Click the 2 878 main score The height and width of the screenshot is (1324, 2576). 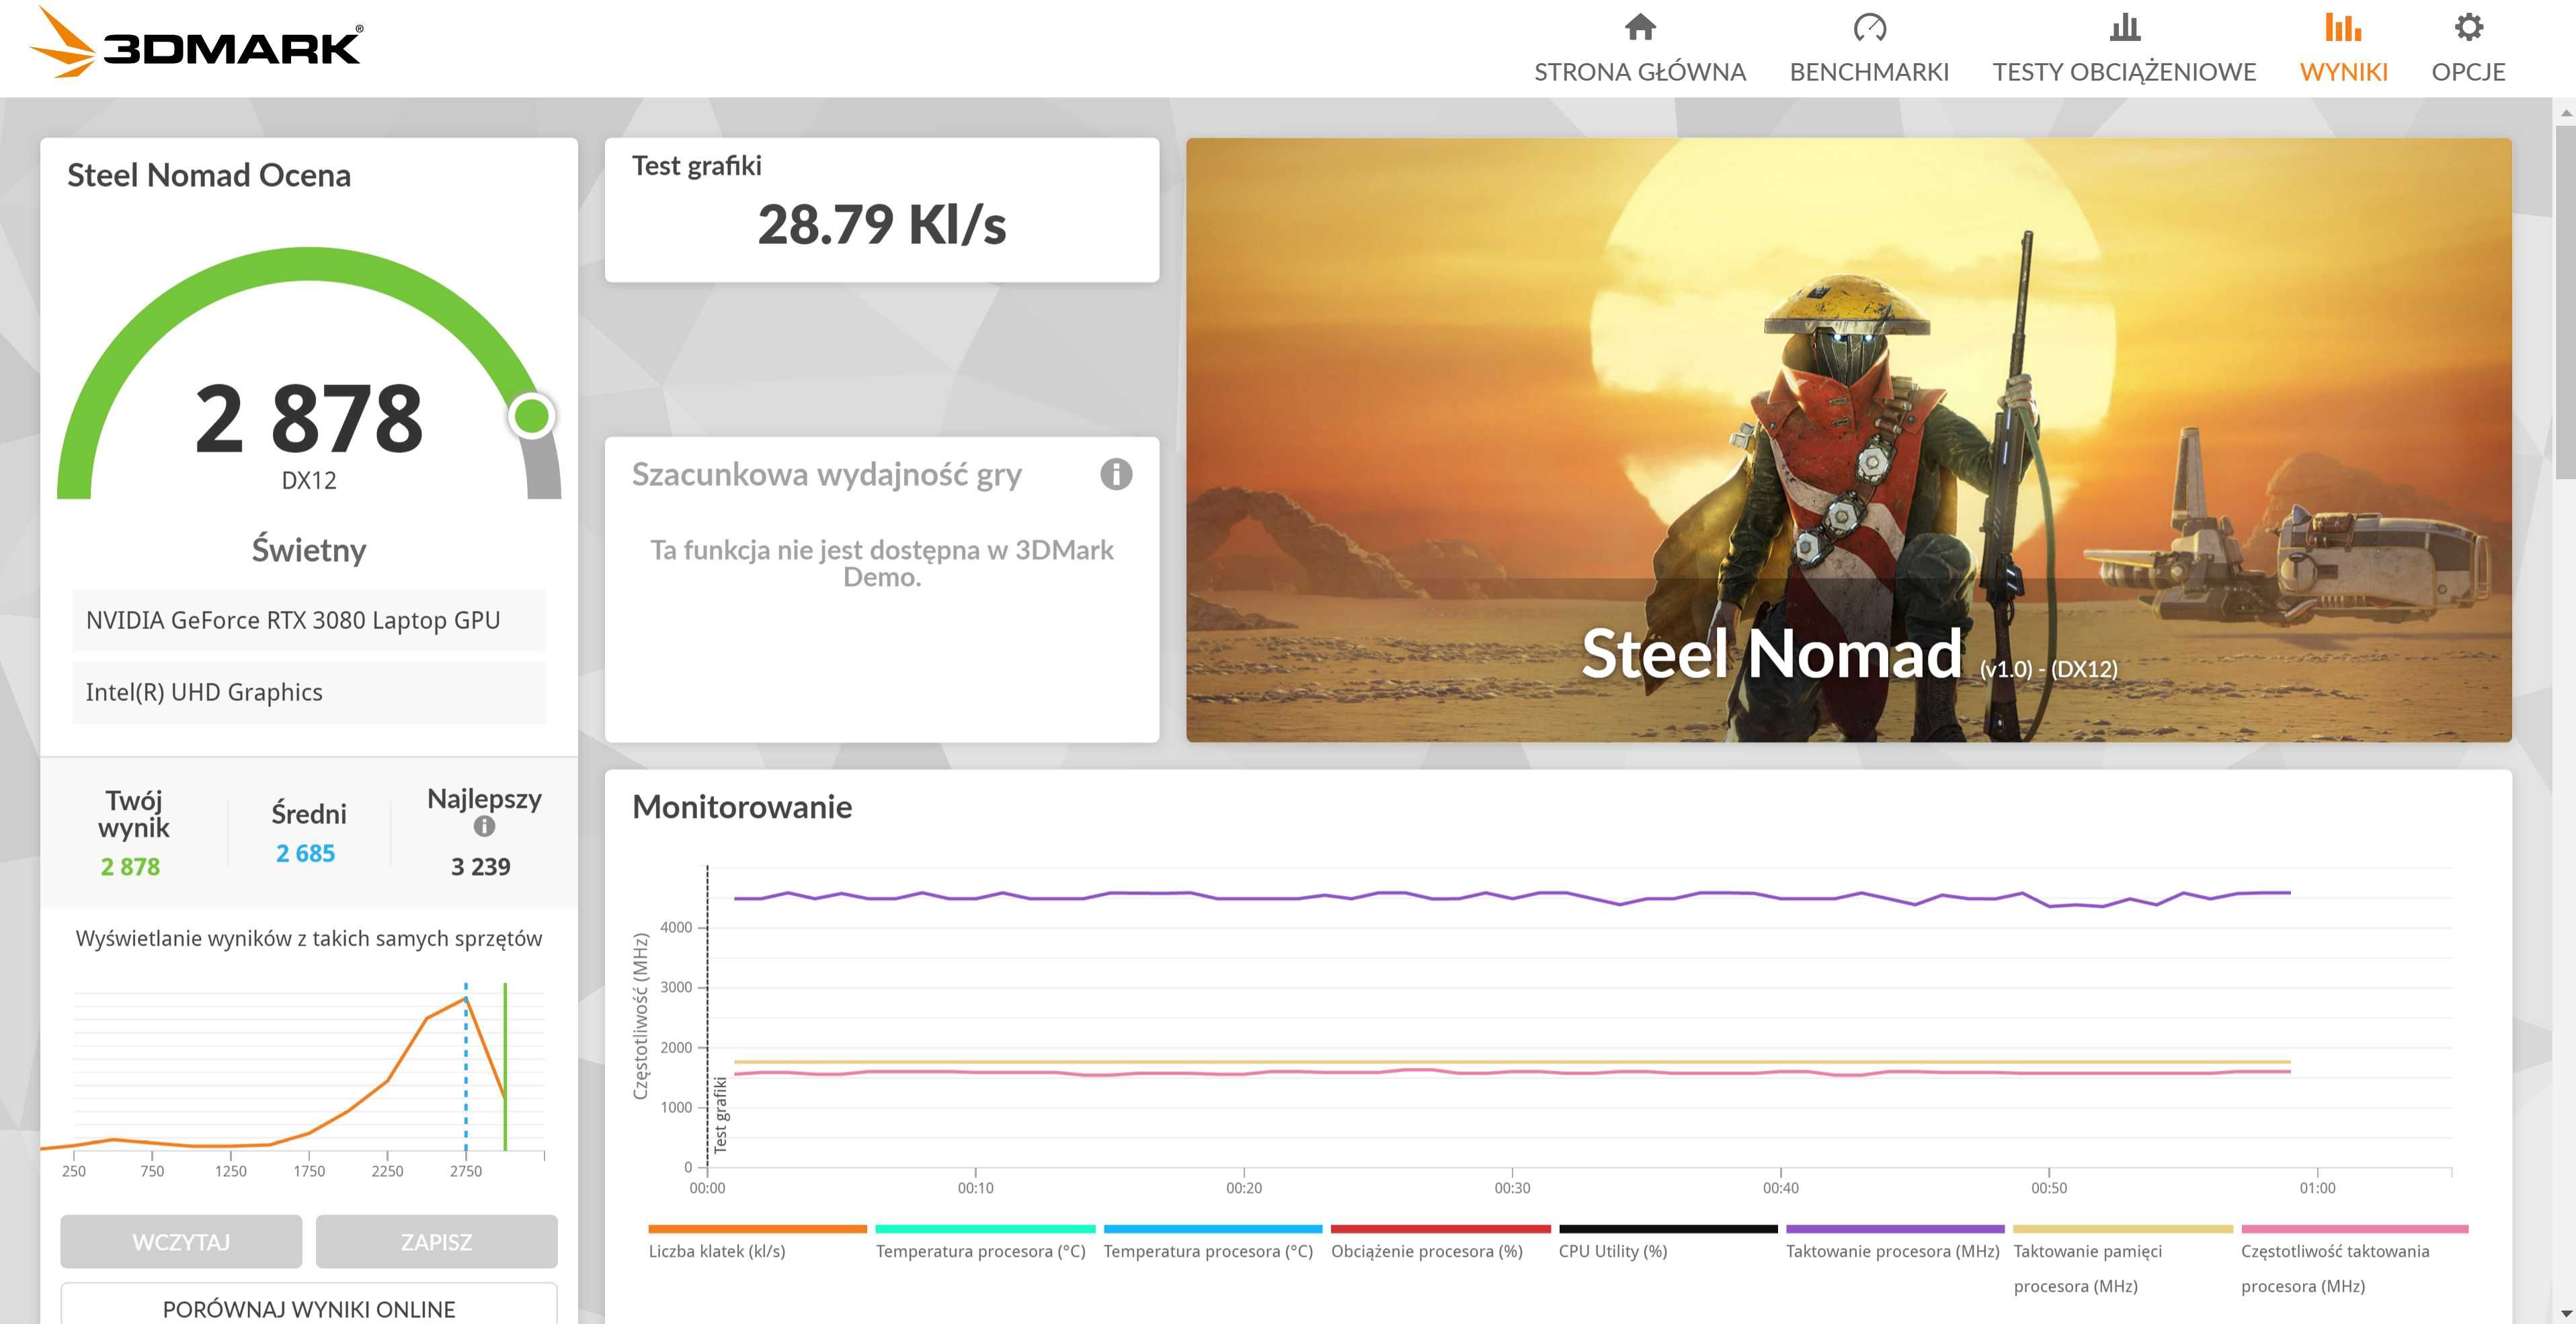[309, 418]
